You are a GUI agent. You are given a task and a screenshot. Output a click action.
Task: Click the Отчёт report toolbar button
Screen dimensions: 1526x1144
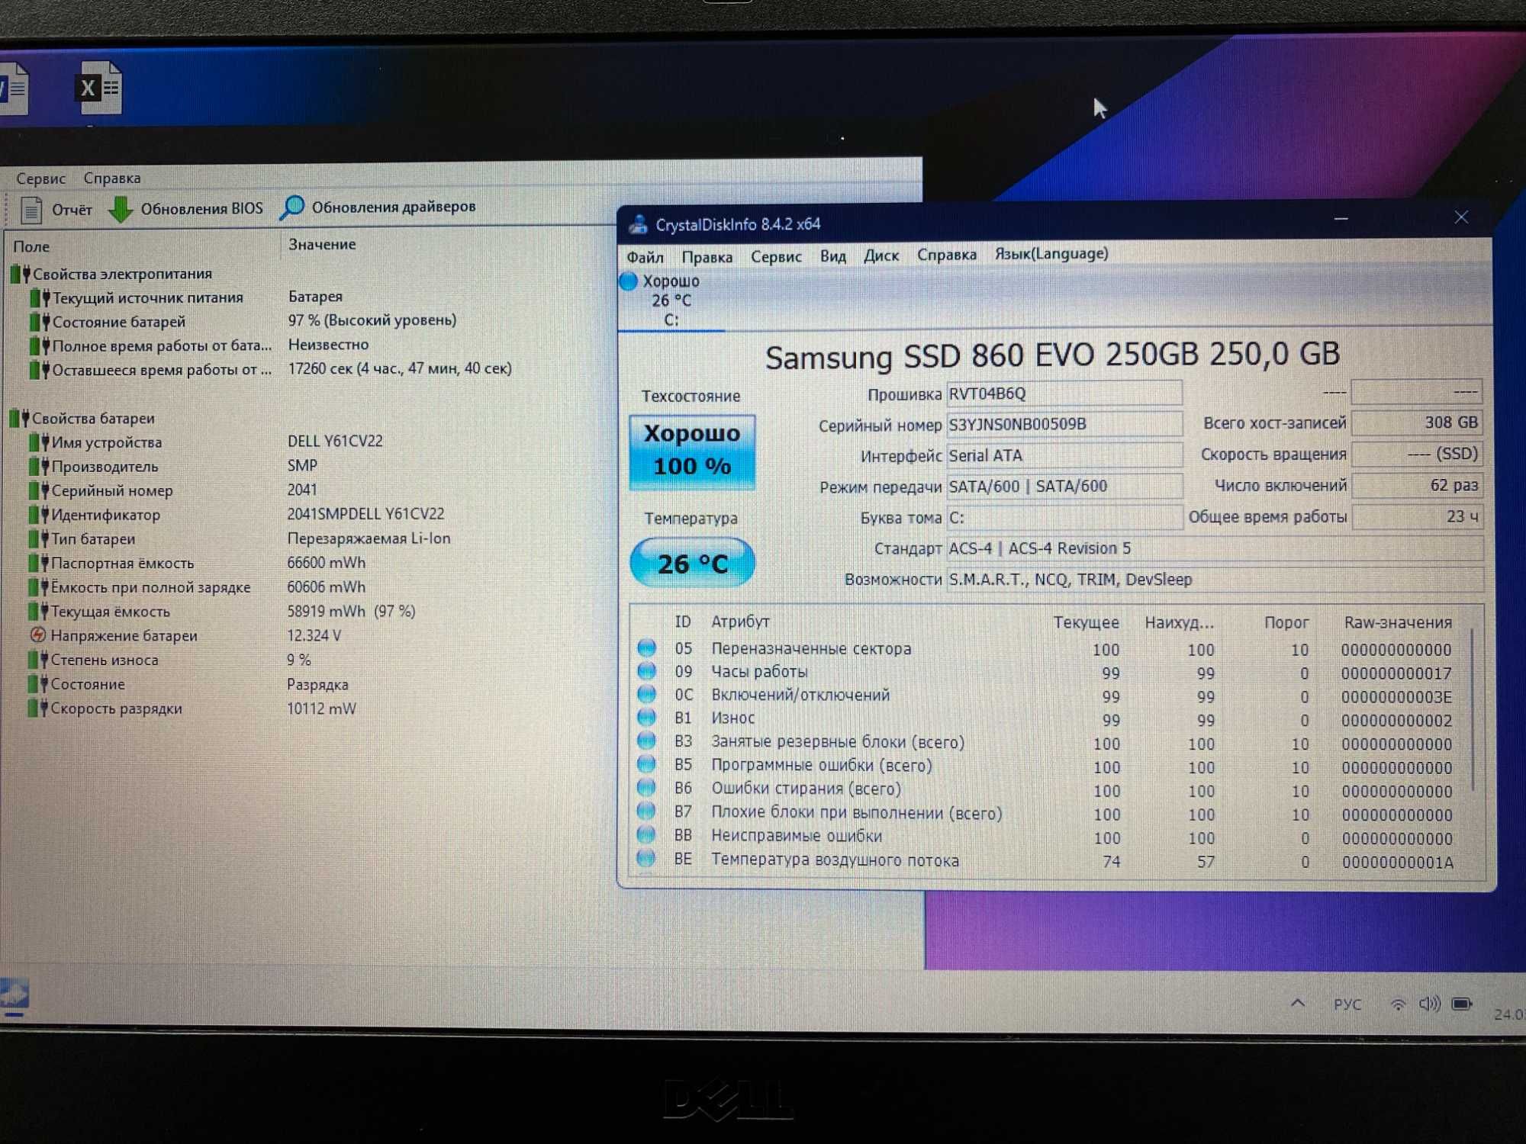[56, 210]
